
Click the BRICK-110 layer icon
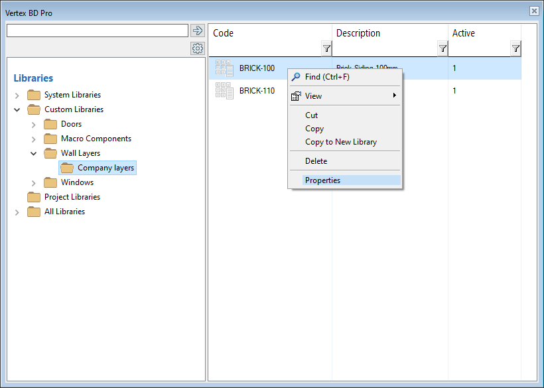pyautogui.click(x=224, y=91)
